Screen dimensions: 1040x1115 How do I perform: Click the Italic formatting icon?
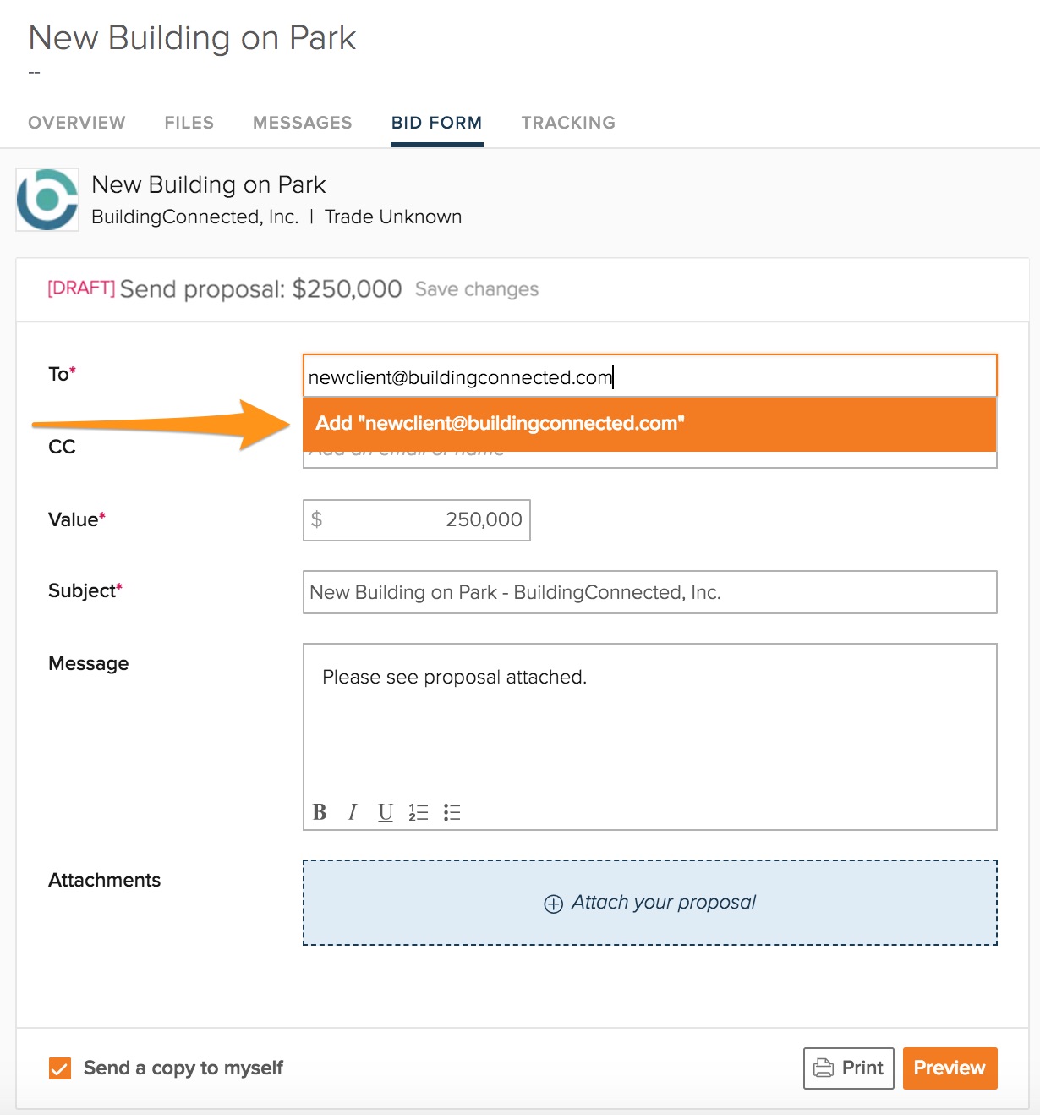coord(353,812)
